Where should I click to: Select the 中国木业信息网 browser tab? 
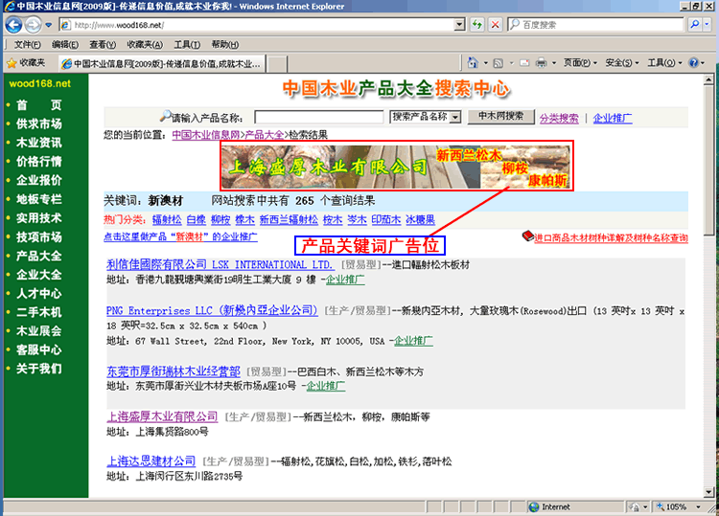click(x=162, y=63)
